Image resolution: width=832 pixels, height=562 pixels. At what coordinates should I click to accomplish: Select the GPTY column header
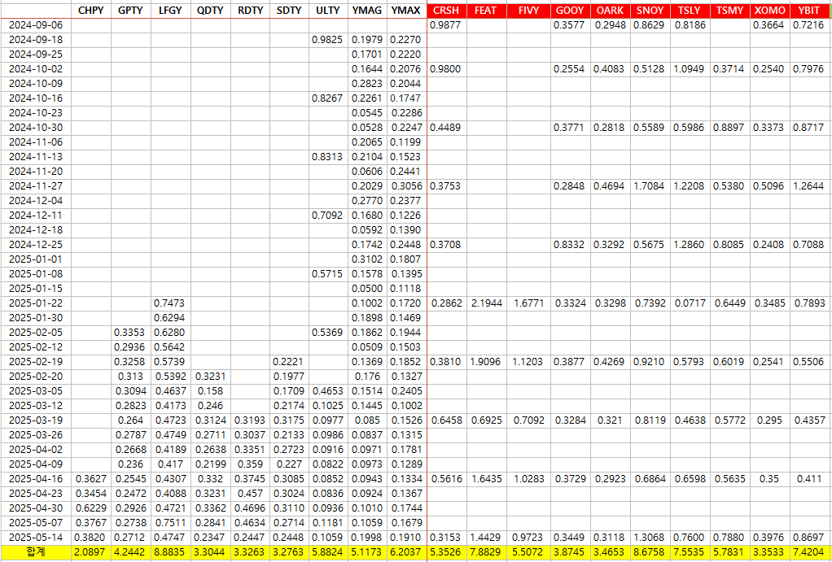pyautogui.click(x=130, y=11)
